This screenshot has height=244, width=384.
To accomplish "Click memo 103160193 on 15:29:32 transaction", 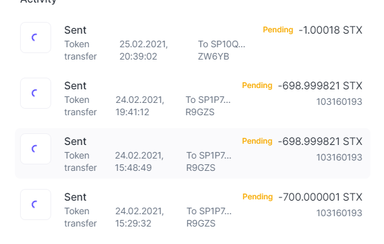I will (339, 213).
